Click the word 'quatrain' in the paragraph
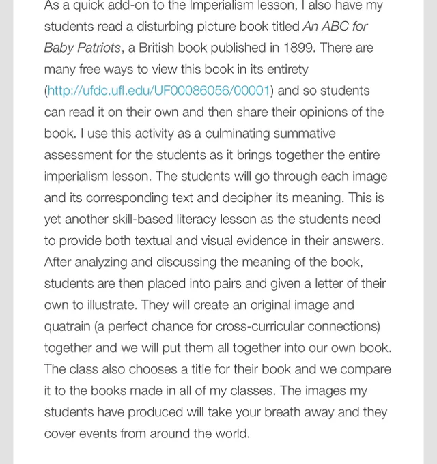The image size is (437, 464). (67, 327)
